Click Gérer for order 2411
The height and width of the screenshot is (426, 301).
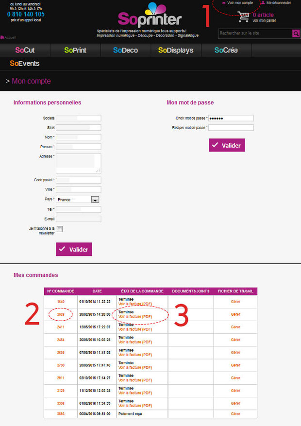[x=235, y=327]
